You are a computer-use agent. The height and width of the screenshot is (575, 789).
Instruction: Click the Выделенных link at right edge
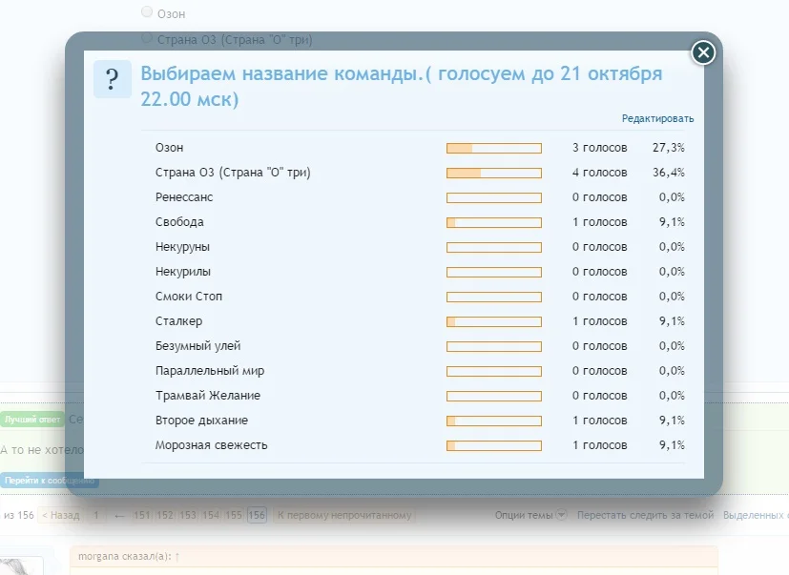756,515
